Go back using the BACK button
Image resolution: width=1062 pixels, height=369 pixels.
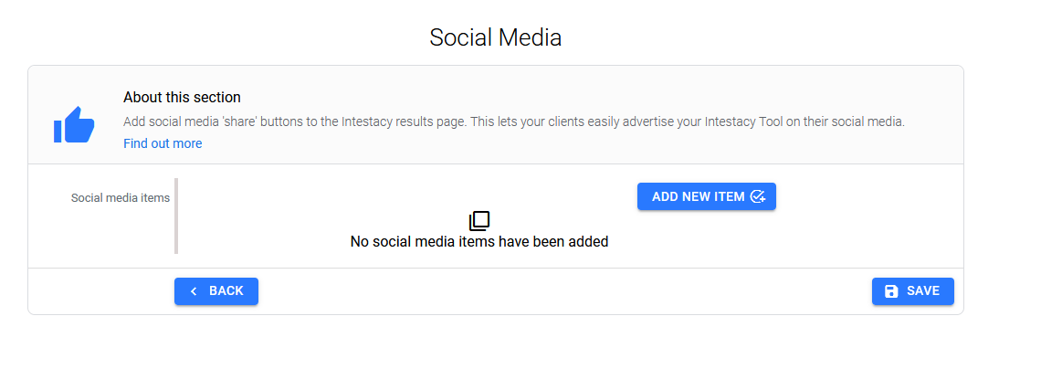tap(216, 291)
